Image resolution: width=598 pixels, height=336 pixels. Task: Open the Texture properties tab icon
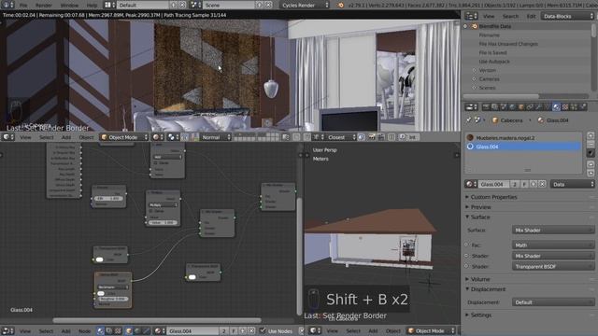click(565, 107)
